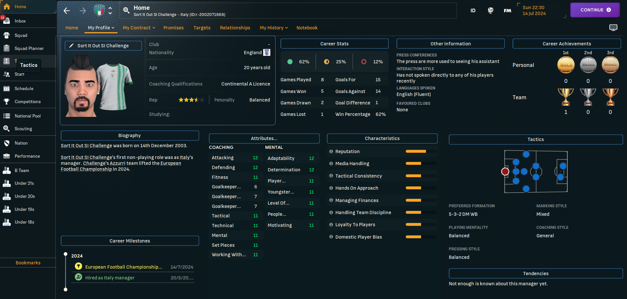Open the Scouting magnifier icon

pyautogui.click(x=7, y=129)
